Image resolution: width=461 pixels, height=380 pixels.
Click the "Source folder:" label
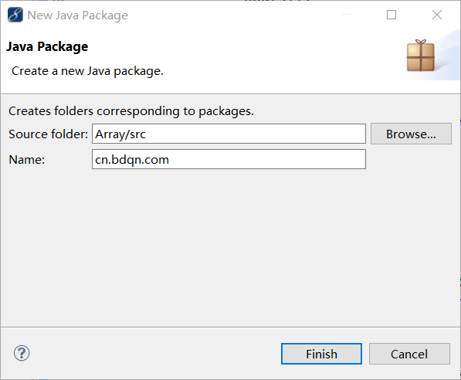(48, 134)
